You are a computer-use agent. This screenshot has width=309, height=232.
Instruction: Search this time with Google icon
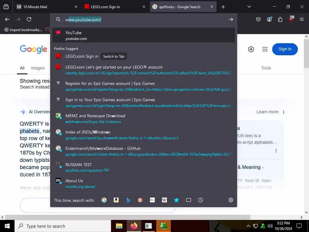point(104,200)
